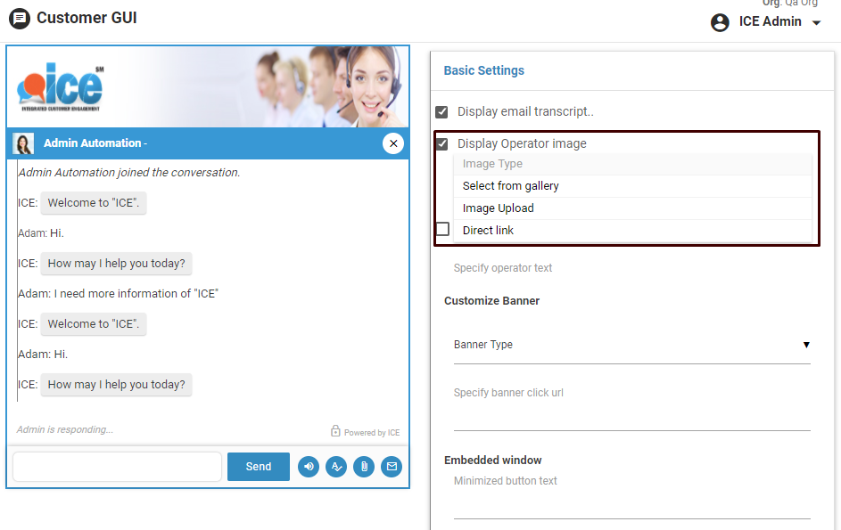Click the attachment paperclip icon

click(x=364, y=467)
